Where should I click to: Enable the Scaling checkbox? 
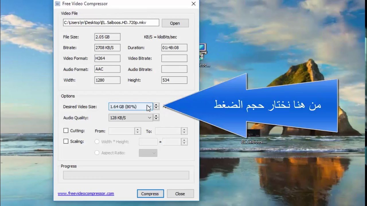click(65, 141)
